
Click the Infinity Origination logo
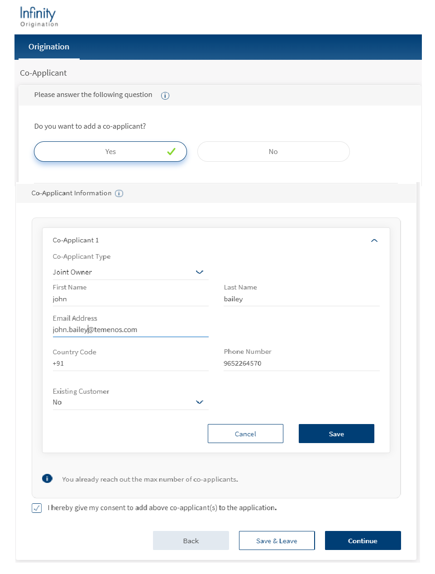39,17
